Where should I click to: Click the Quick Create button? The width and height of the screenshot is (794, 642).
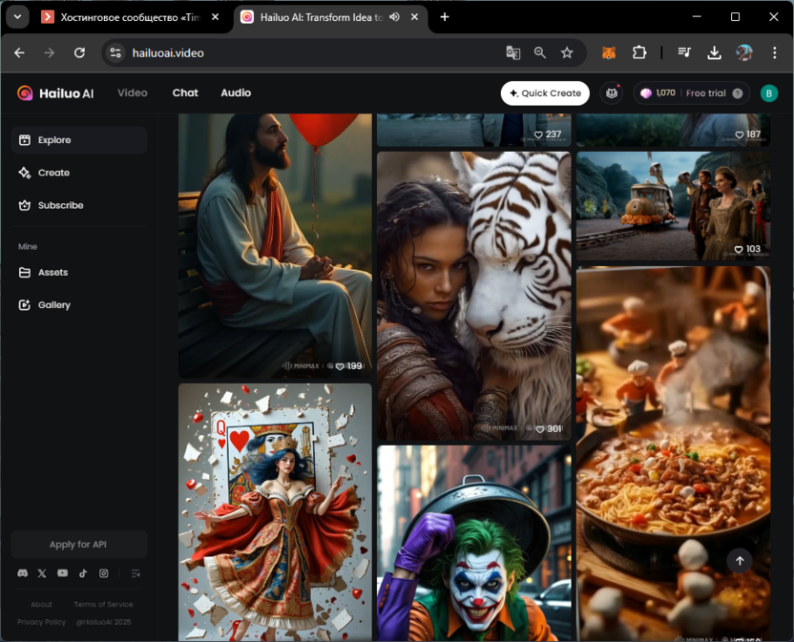[x=545, y=93]
